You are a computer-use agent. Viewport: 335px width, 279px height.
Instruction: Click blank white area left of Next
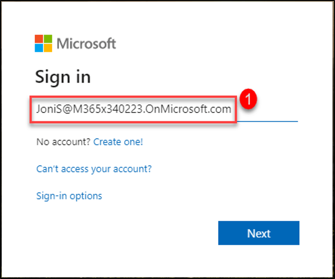point(144,233)
